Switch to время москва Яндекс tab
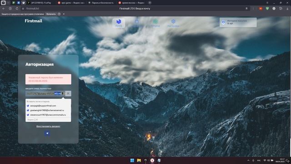This screenshot has width=291, height=164. click(x=131, y=3)
